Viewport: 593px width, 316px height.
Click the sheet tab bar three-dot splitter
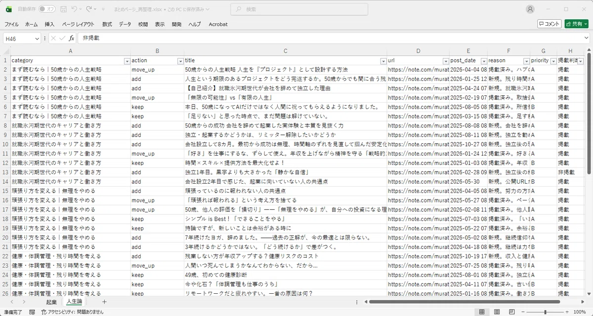point(357,302)
